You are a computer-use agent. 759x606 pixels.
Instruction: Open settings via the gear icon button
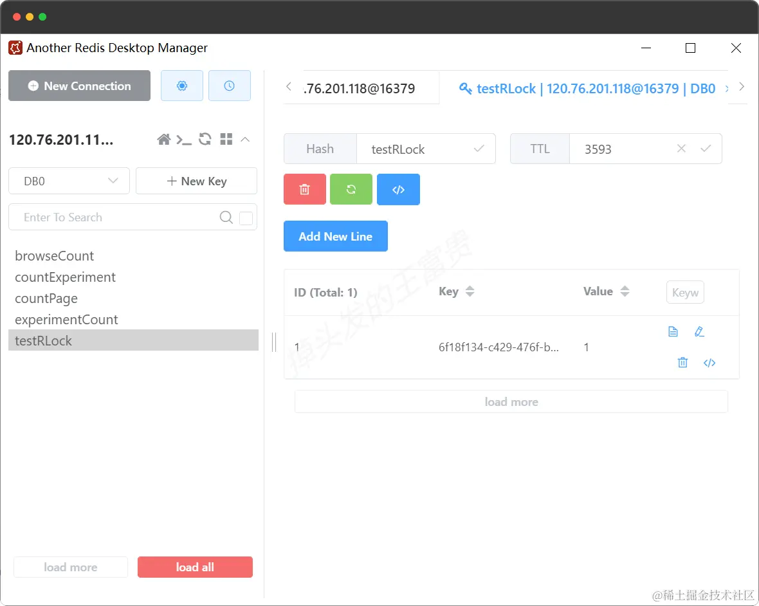point(182,86)
